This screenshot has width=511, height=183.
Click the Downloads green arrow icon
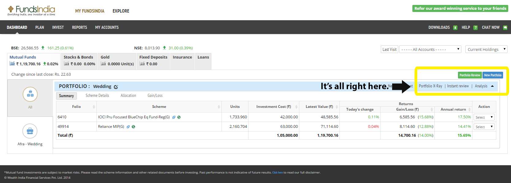point(455,28)
